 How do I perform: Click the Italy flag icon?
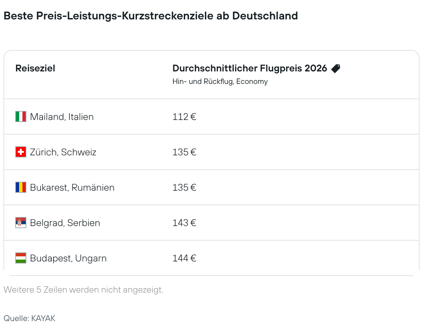pos(21,116)
